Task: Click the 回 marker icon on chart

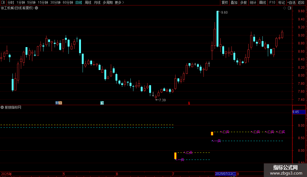Action: pyautogui.click(x=60, y=103)
